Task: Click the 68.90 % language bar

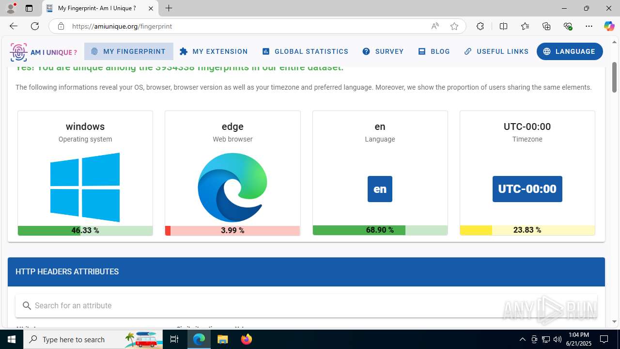Action: click(380, 230)
